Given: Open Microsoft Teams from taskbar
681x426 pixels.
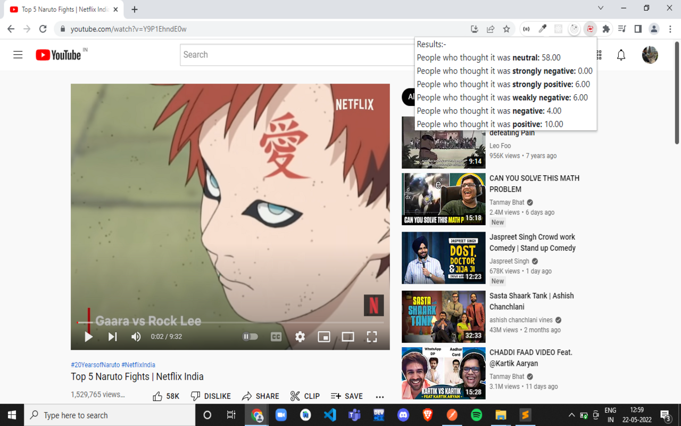Looking at the screenshot, I should tap(354, 415).
